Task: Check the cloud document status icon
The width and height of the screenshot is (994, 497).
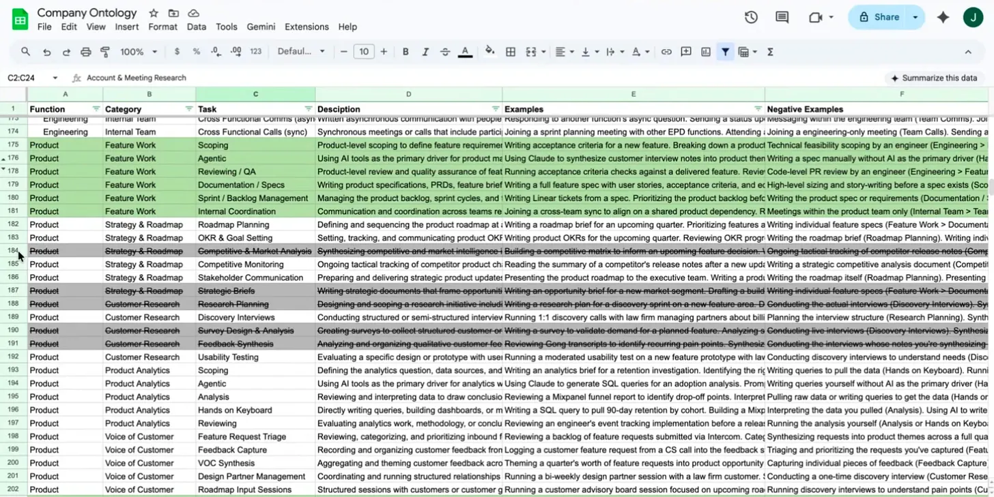Action: coord(193,13)
